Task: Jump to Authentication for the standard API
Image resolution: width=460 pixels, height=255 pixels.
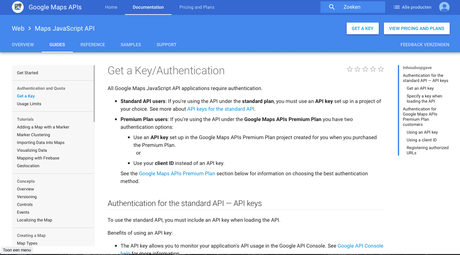Action: click(x=425, y=78)
